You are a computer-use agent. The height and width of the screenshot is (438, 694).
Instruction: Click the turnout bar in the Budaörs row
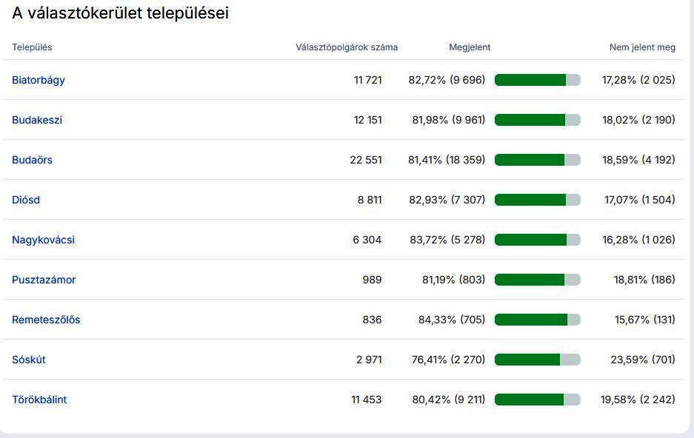pyautogui.click(x=537, y=160)
